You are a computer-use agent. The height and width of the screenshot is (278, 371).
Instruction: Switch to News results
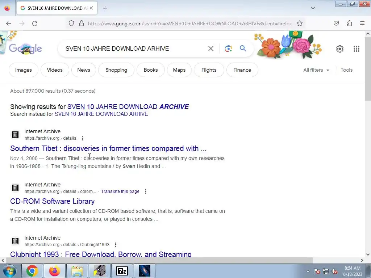pyautogui.click(x=84, y=70)
